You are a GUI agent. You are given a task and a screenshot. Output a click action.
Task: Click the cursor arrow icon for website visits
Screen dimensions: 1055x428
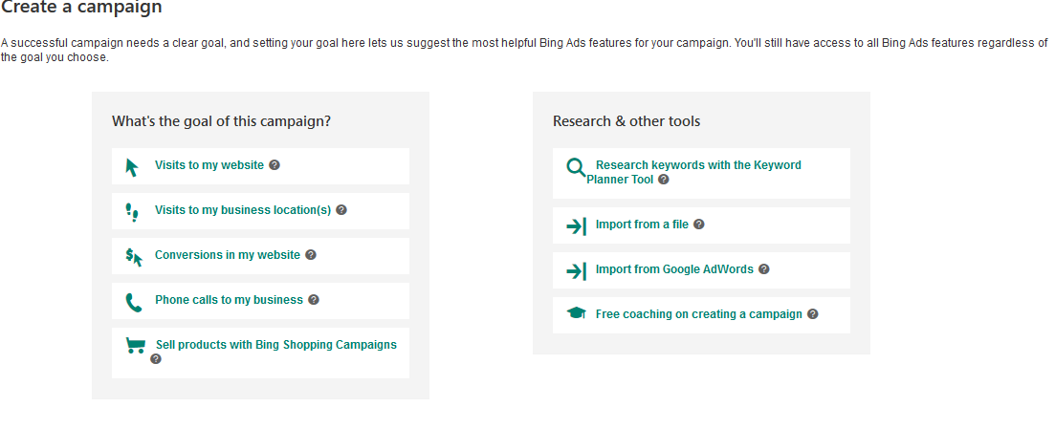click(x=132, y=167)
